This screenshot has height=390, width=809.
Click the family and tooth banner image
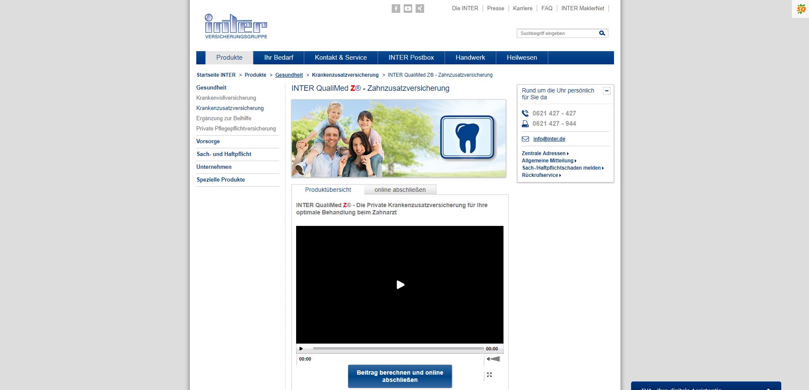pyautogui.click(x=399, y=139)
